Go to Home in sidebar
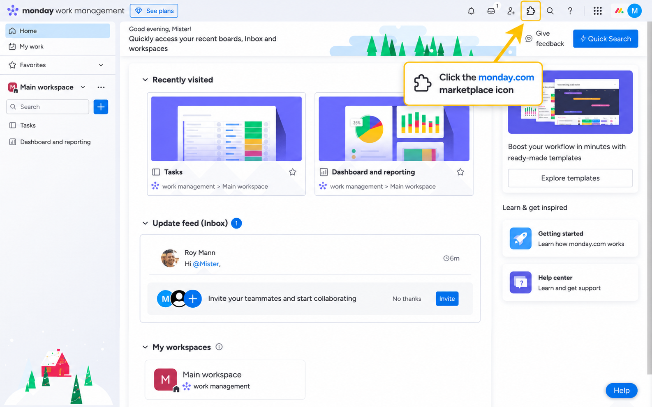Screen dimensions: 652x407 click(58, 31)
